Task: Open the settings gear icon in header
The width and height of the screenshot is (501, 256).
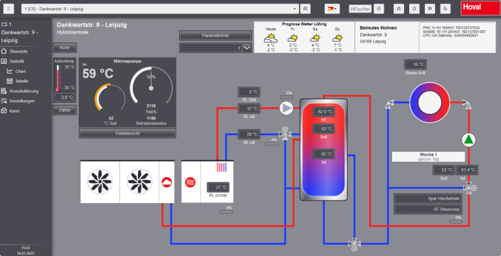Action: pos(430,9)
